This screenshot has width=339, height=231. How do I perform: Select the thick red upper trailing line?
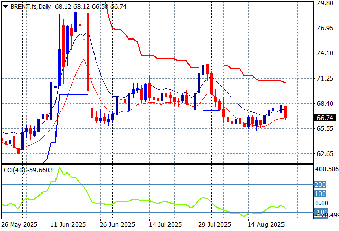tap(154, 55)
